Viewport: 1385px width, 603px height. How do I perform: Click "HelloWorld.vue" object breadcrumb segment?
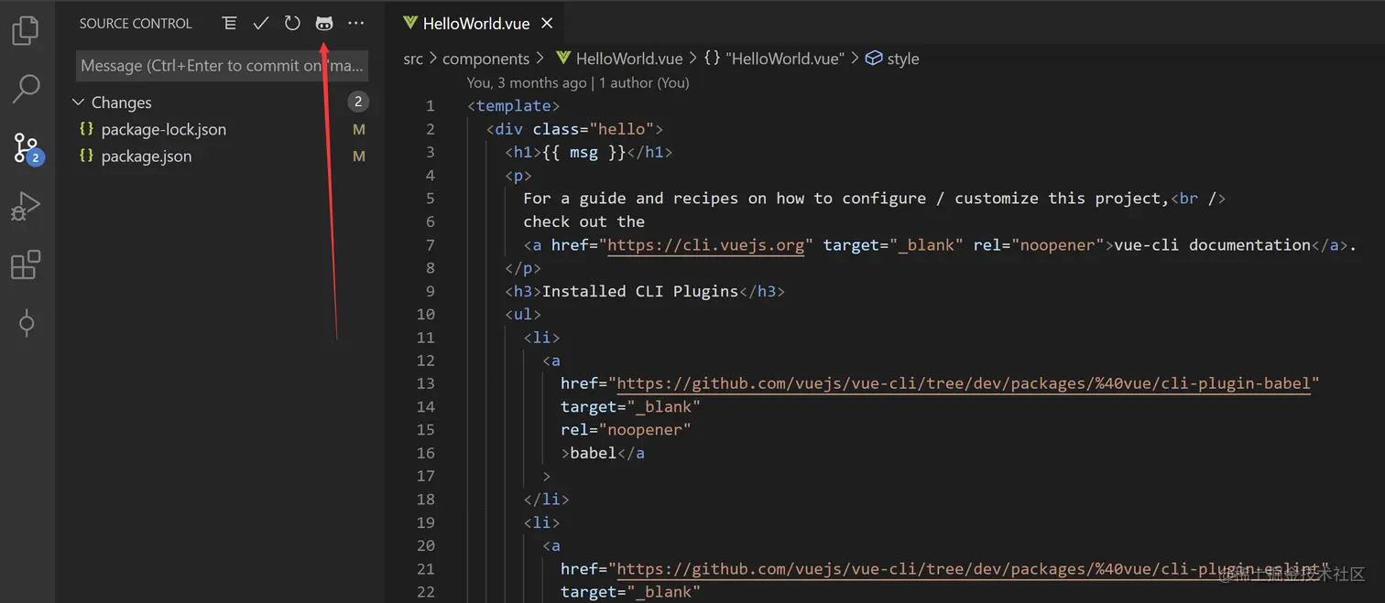[x=784, y=59]
